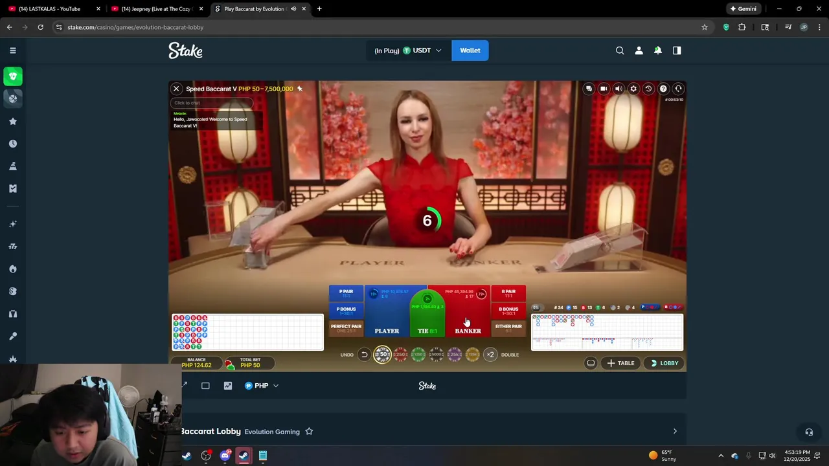This screenshot has width=829, height=466.
Task: Click the Gemini button in Chrome
Action: (743, 9)
